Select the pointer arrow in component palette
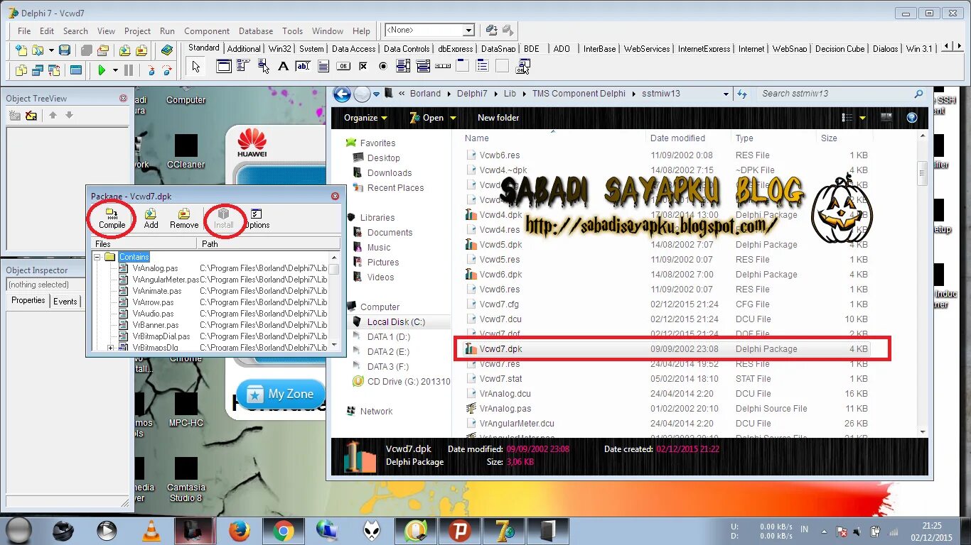 click(x=196, y=67)
